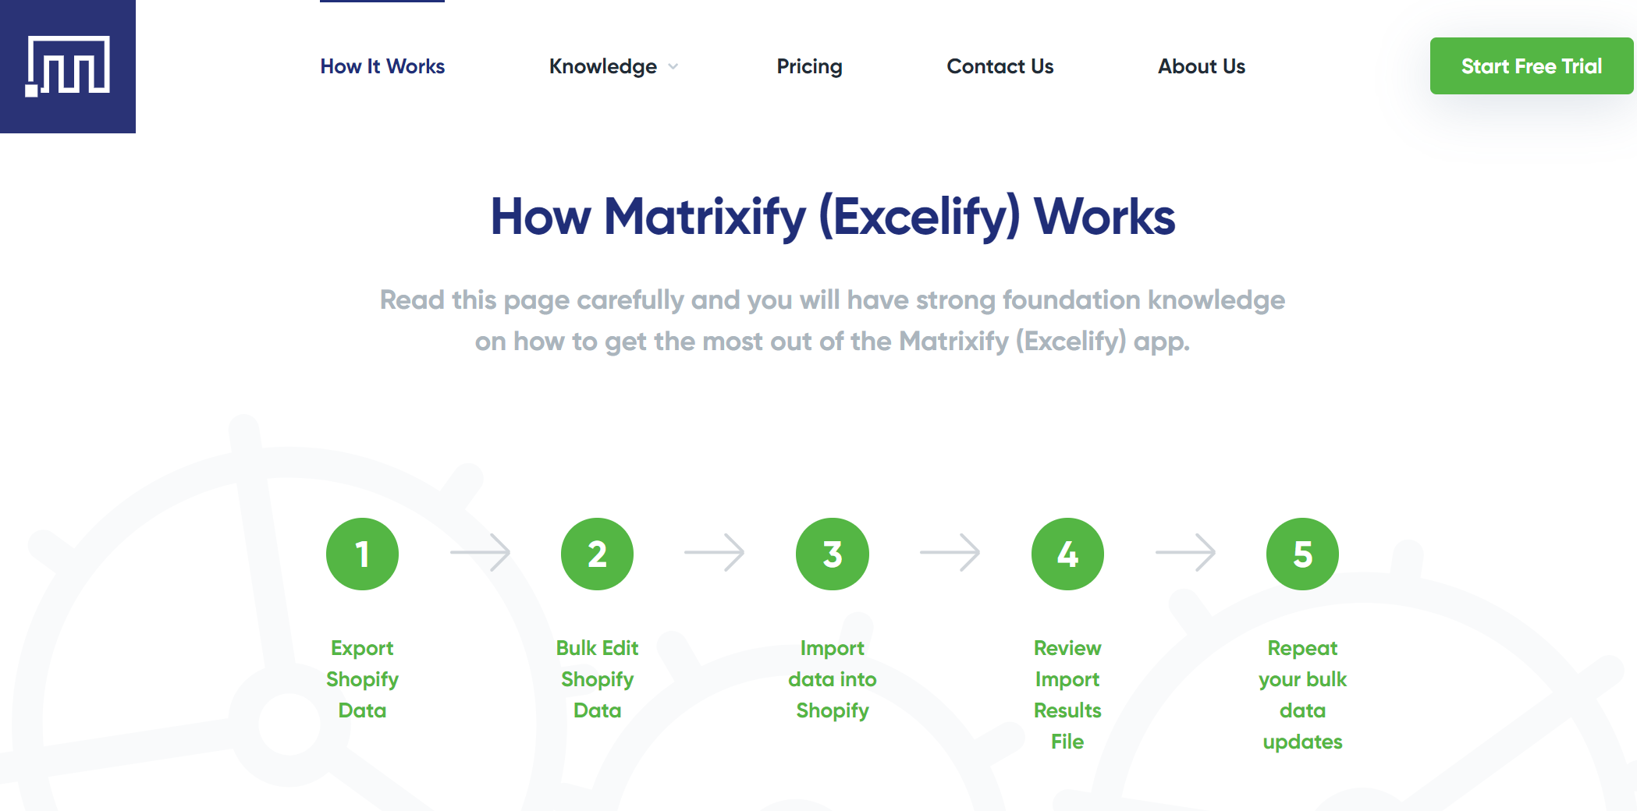Click the step 4 circle icon
1637x811 pixels.
[1067, 553]
